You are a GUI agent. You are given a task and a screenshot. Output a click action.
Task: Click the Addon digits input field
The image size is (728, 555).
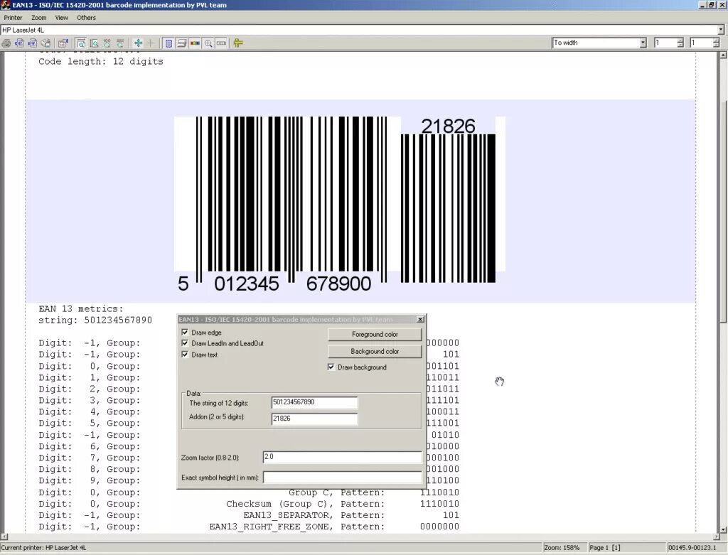pos(314,419)
